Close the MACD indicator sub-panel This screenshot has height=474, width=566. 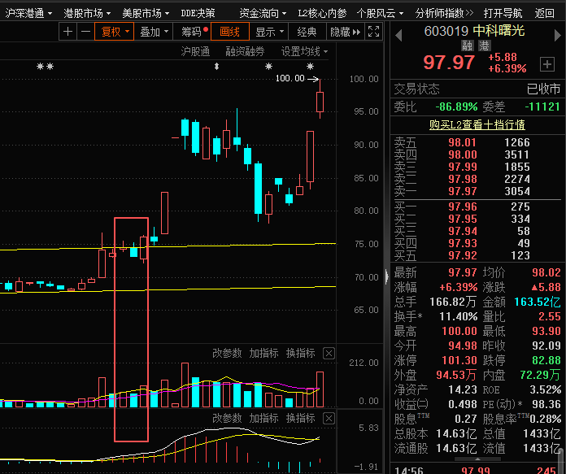(329, 418)
